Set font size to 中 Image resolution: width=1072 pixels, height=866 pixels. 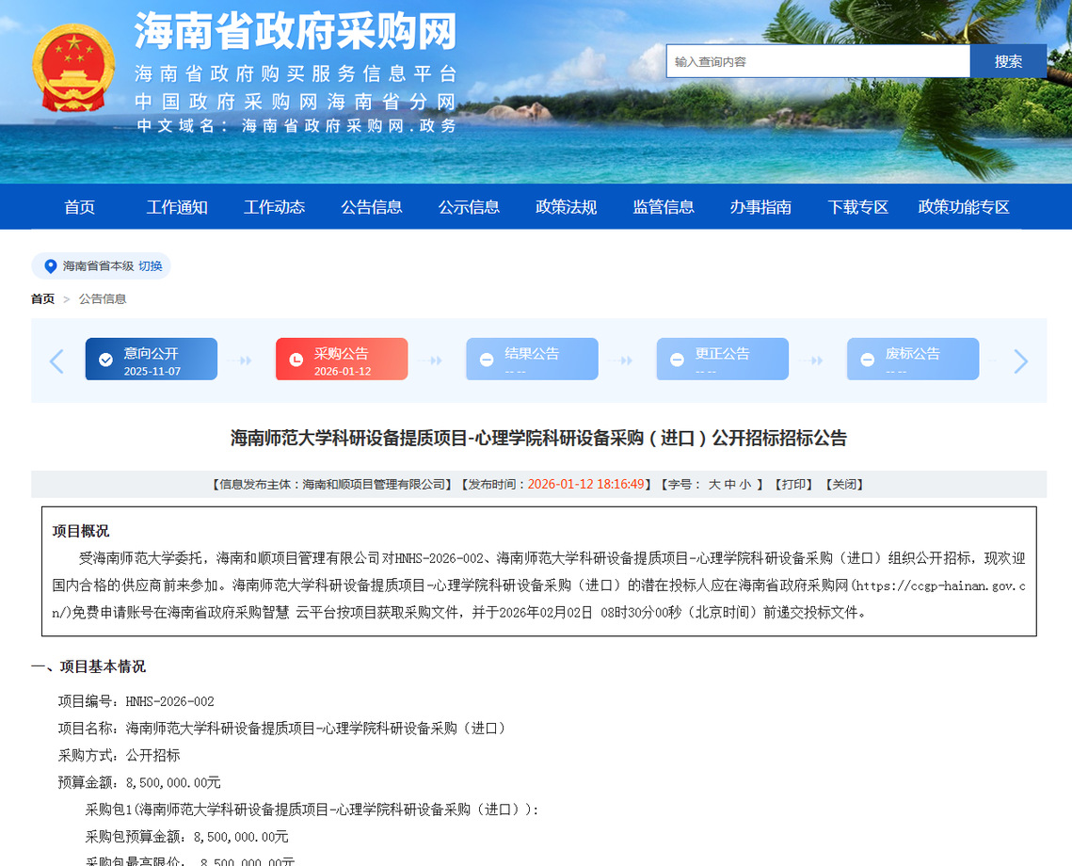point(730,485)
